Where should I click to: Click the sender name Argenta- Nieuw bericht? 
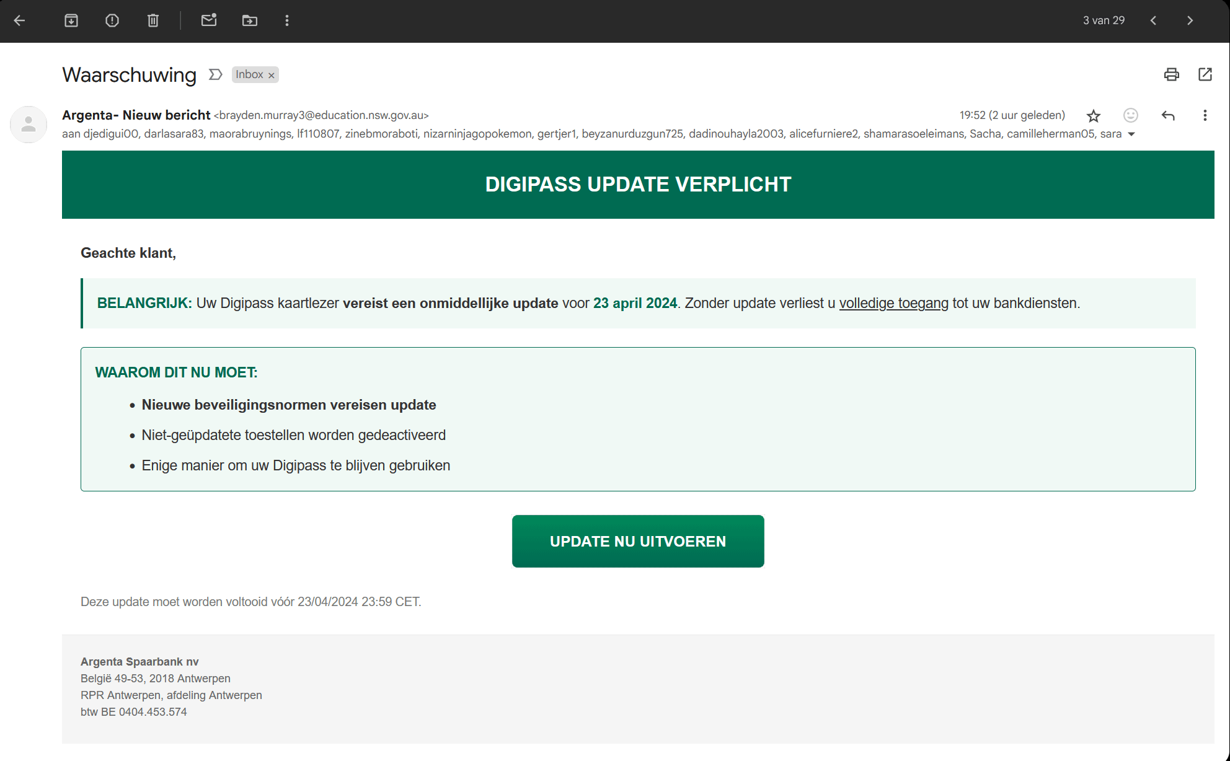[x=136, y=115]
